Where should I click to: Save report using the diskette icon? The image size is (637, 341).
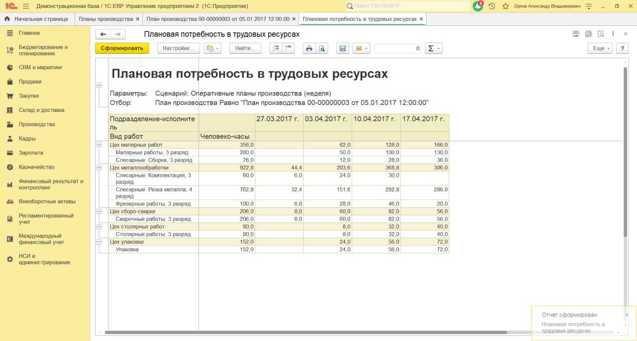coord(342,48)
